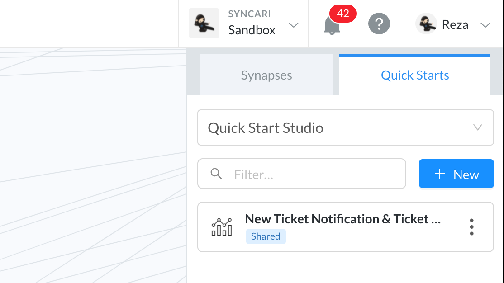This screenshot has height=283, width=504.
Task: Open the three-dot menu on the quick start
Action: point(471,227)
